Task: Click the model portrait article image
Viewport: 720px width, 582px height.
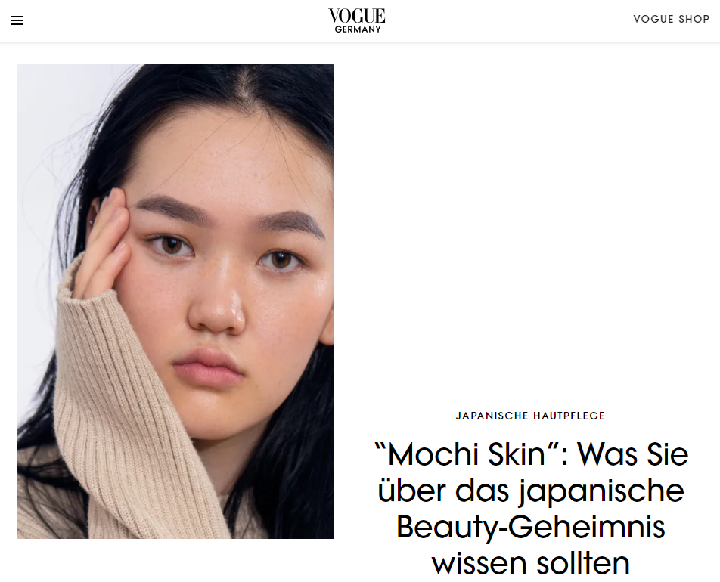Action: [x=175, y=302]
